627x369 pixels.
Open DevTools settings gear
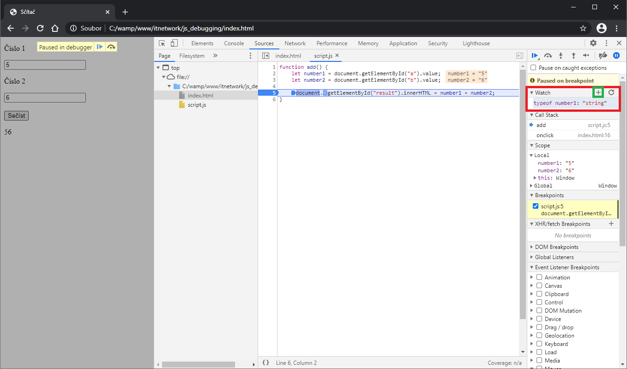coord(593,43)
